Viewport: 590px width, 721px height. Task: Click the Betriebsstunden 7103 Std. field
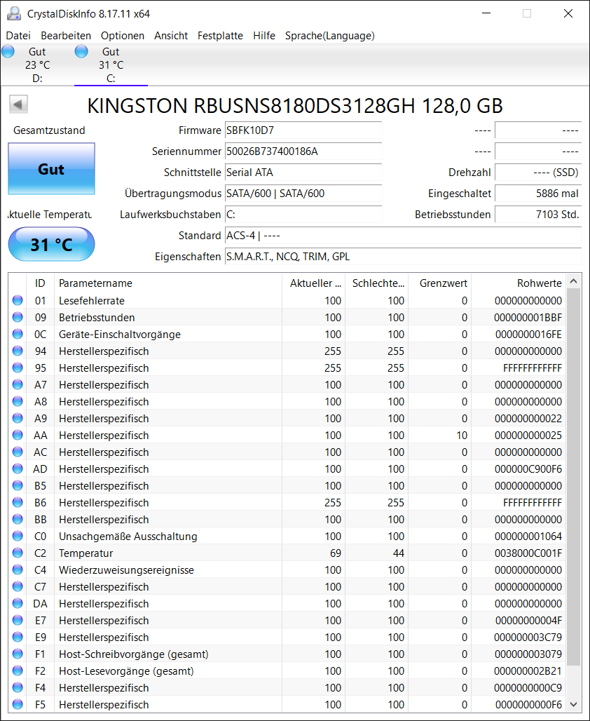pyautogui.click(x=538, y=215)
